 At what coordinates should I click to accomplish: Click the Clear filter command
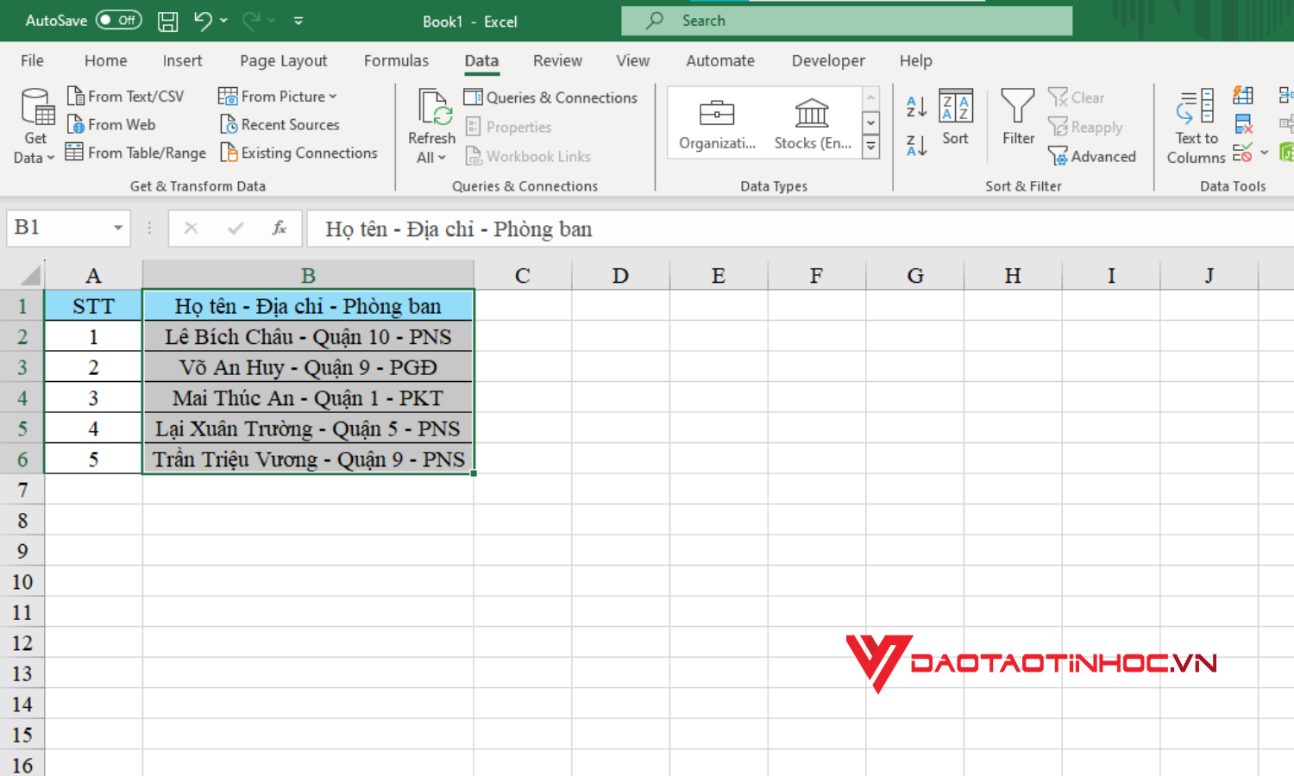1077,97
